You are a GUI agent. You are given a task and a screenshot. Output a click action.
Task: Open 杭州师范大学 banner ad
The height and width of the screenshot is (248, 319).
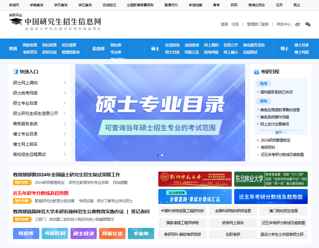click(x=195, y=179)
